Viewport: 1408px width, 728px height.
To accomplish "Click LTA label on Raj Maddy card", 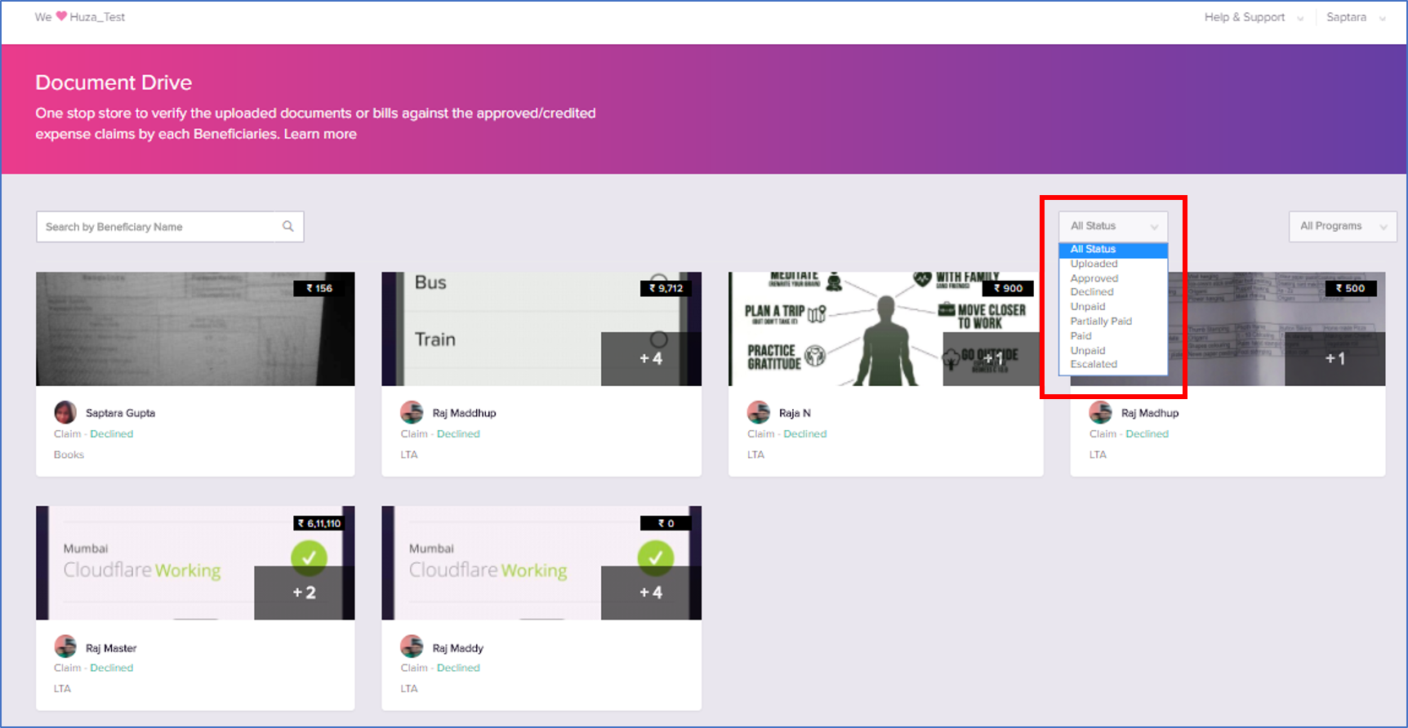I will pos(409,689).
